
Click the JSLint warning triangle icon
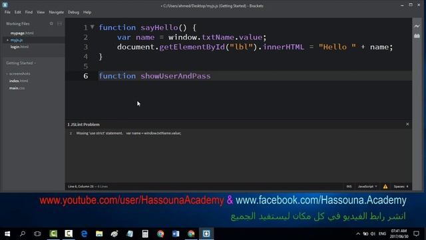click(x=385, y=187)
